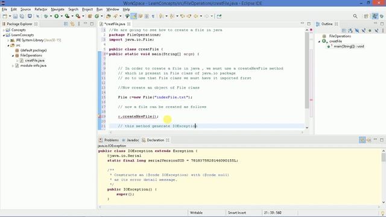The width and height of the screenshot is (386, 217).
Task: Collapse the LearnConcepts project
Action: tap(4, 35)
